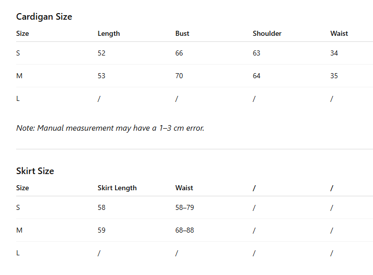Click the skirt length value 59
The image size is (373, 275).
click(x=101, y=230)
